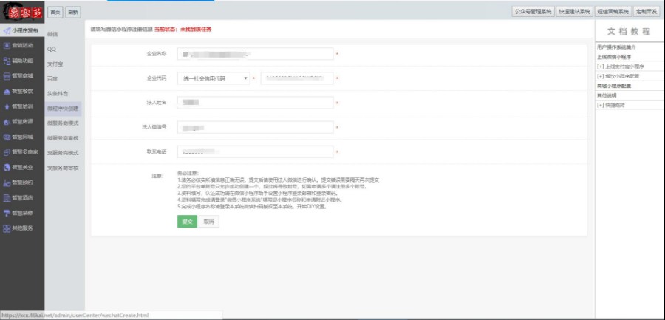The height and width of the screenshot is (320, 665).
Task: Open the 统一社会信用代码 dropdown
Action: pyautogui.click(x=214, y=78)
